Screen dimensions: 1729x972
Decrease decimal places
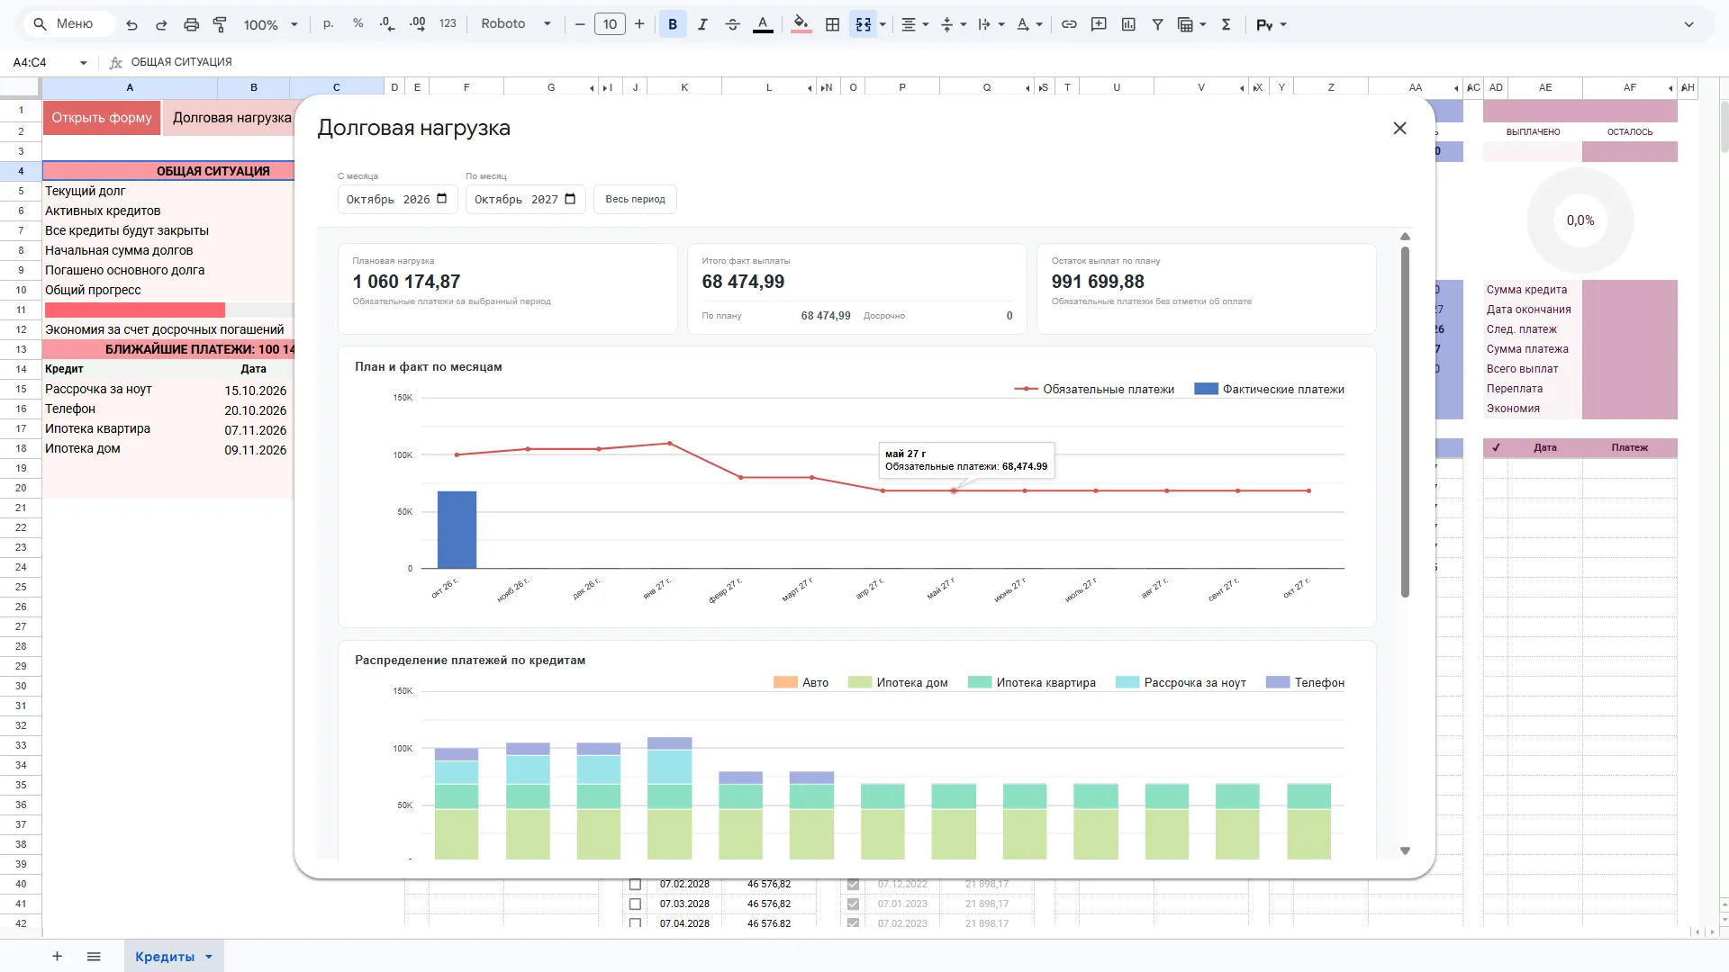pyautogui.click(x=387, y=24)
